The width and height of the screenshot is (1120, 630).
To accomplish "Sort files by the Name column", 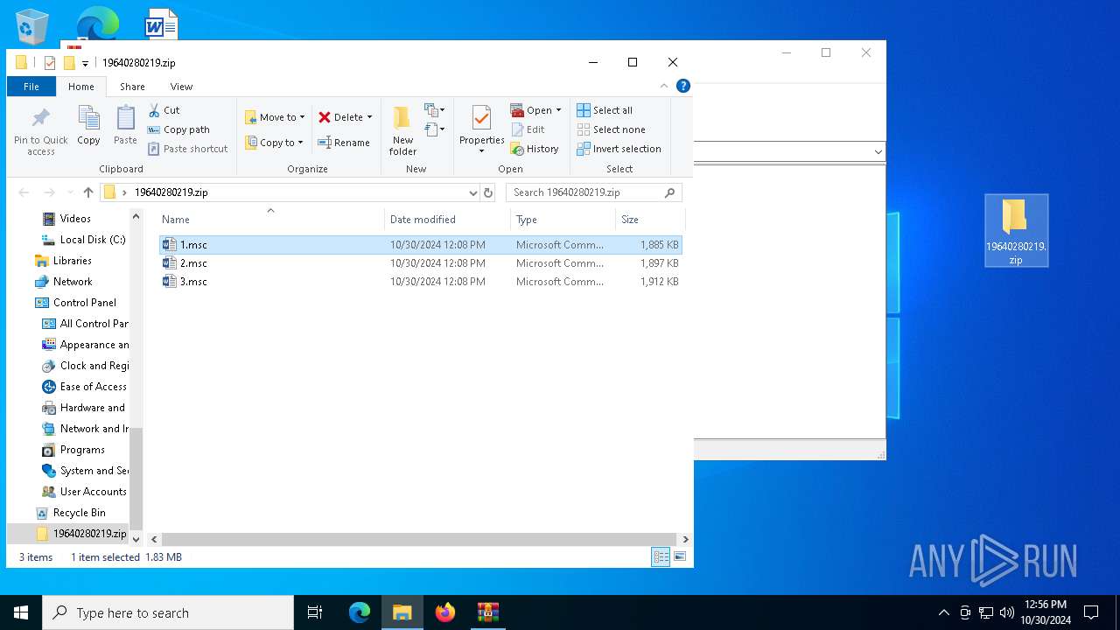I will pos(270,220).
